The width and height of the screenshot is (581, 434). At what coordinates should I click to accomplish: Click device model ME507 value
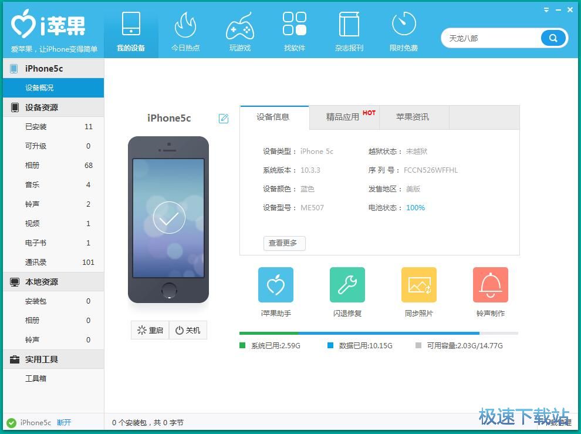click(312, 208)
